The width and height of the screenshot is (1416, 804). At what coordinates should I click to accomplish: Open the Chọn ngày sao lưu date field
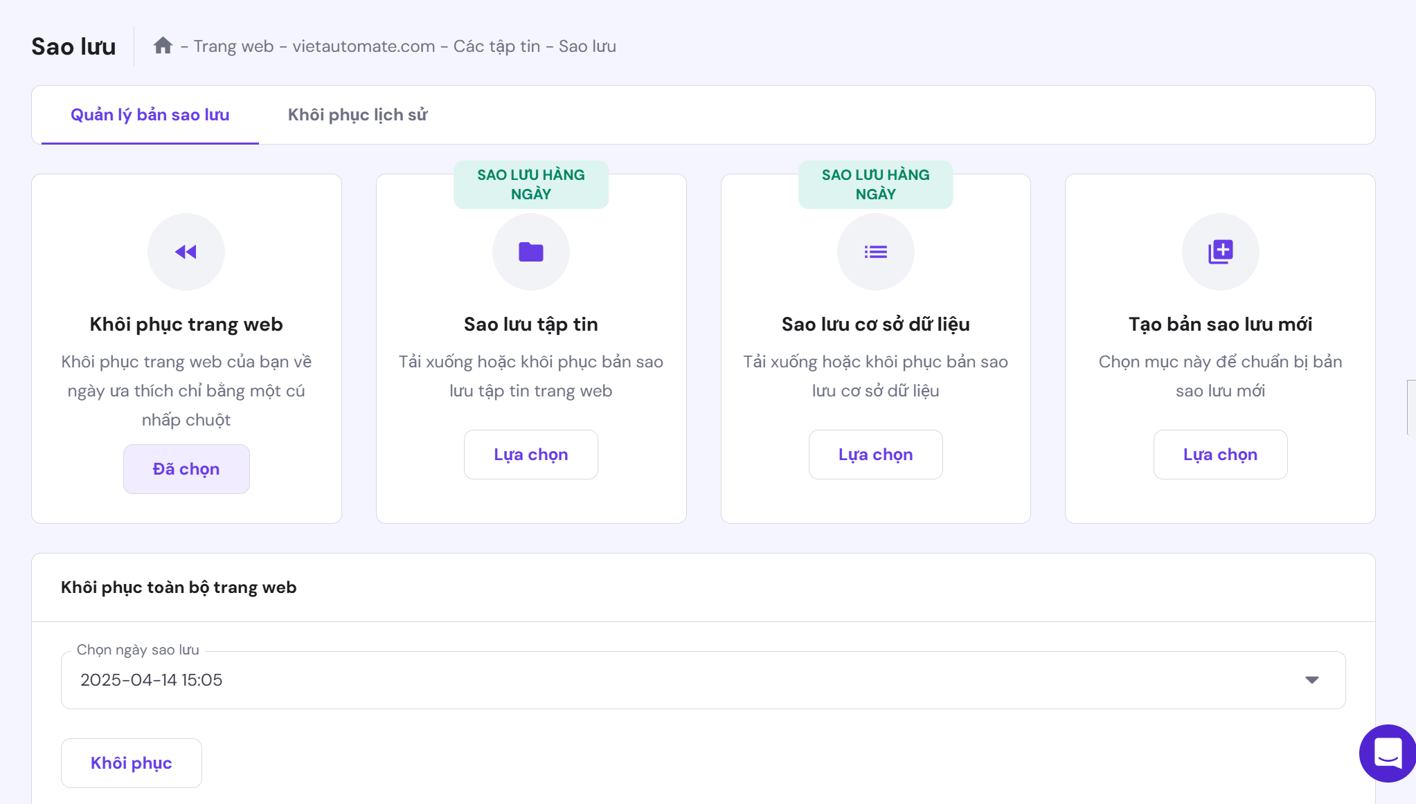pos(703,680)
